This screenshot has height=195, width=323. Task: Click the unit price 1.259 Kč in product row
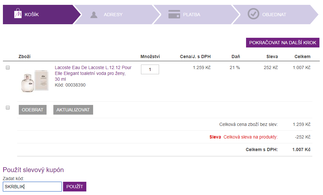[202, 67]
